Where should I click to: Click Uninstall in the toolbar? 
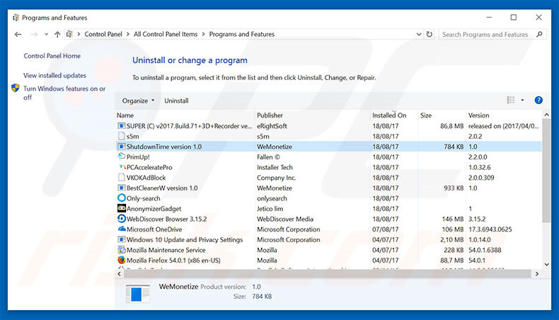(x=176, y=101)
